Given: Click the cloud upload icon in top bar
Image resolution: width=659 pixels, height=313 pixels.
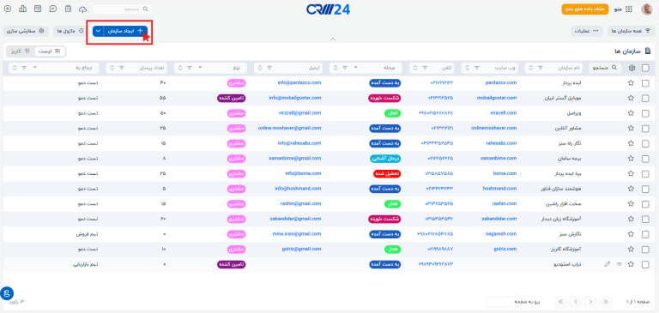Looking at the screenshot, I should coord(82,9).
